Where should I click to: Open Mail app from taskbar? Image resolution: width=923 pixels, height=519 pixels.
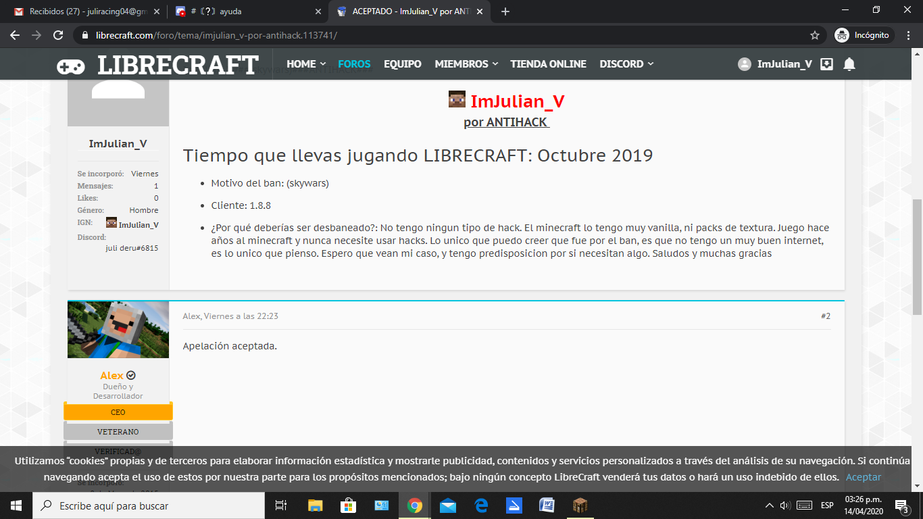click(448, 505)
